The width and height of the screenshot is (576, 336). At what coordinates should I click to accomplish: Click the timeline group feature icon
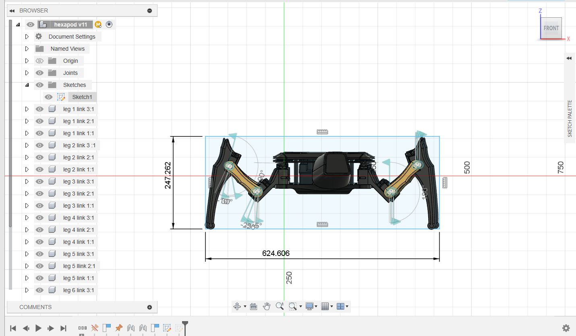(83, 328)
